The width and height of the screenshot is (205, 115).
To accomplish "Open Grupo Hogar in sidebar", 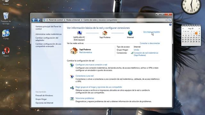I will click(x=41, y=99).
